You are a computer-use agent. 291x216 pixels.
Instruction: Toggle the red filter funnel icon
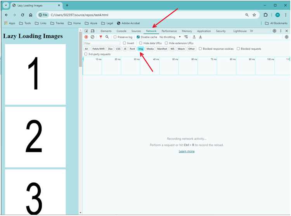(x=101, y=37)
